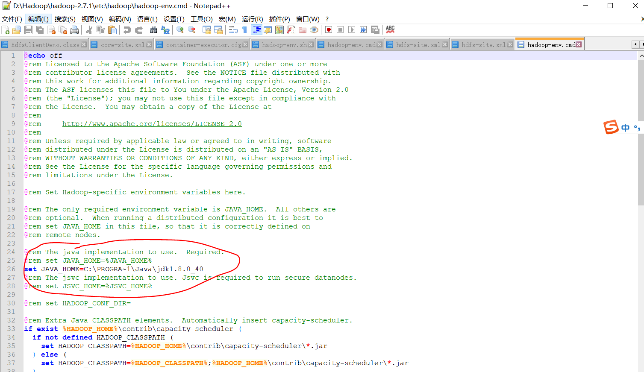This screenshot has height=372, width=644.
Task: Save all open documents
Action: [40, 29]
